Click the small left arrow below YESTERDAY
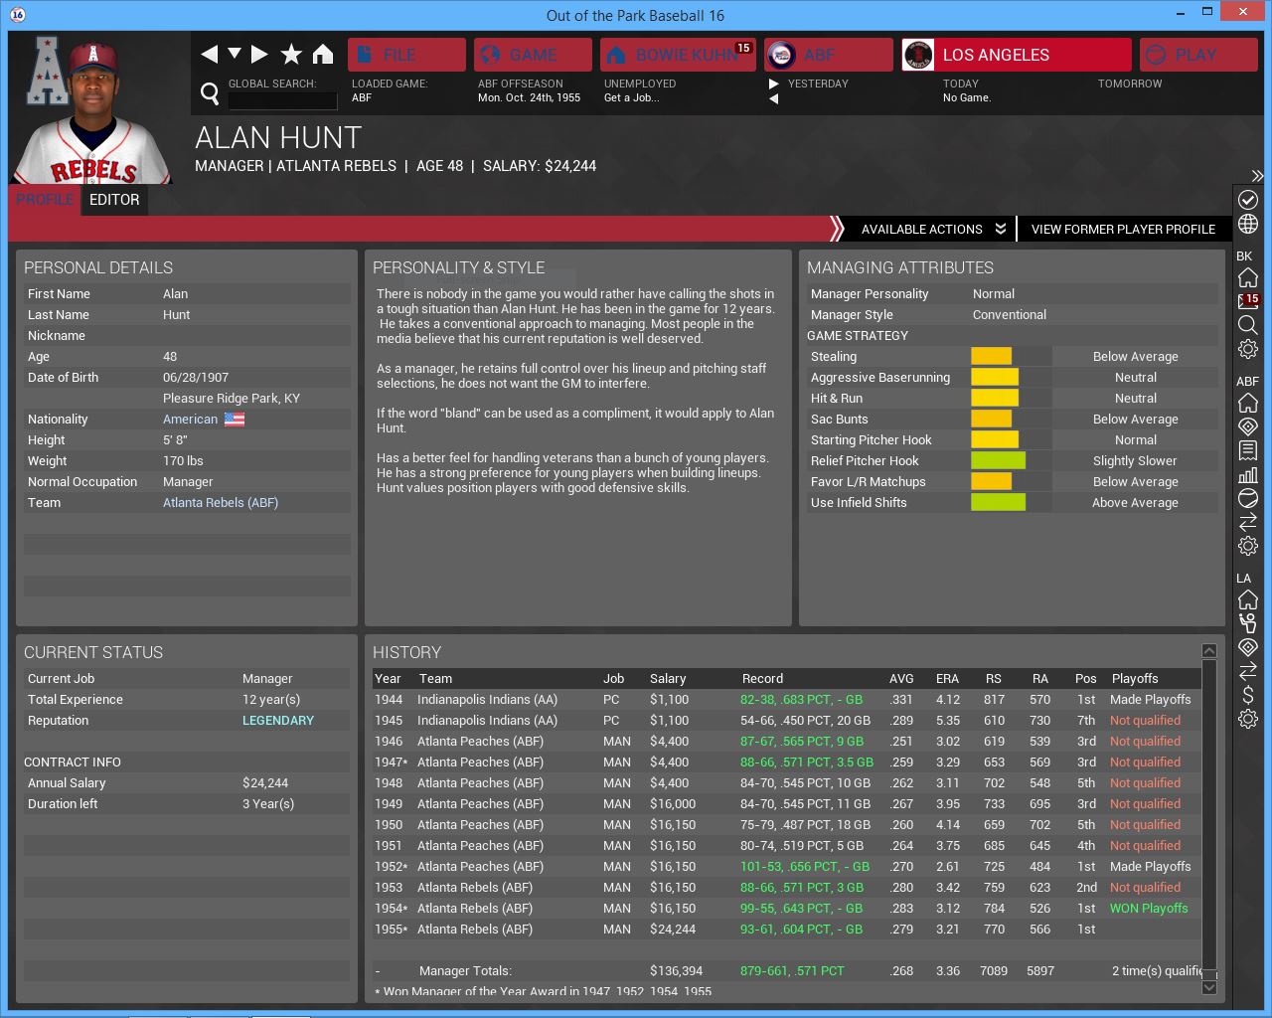The image size is (1272, 1018). tap(774, 98)
